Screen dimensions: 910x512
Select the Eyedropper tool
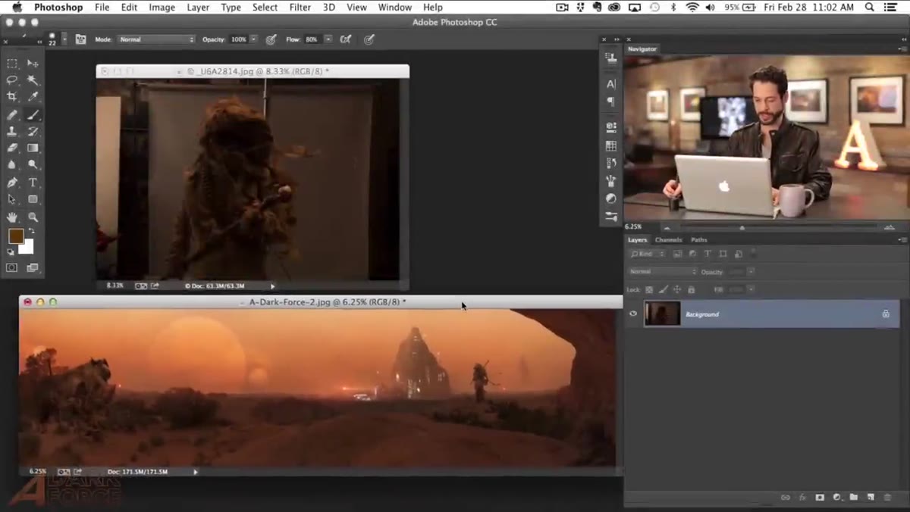33,97
